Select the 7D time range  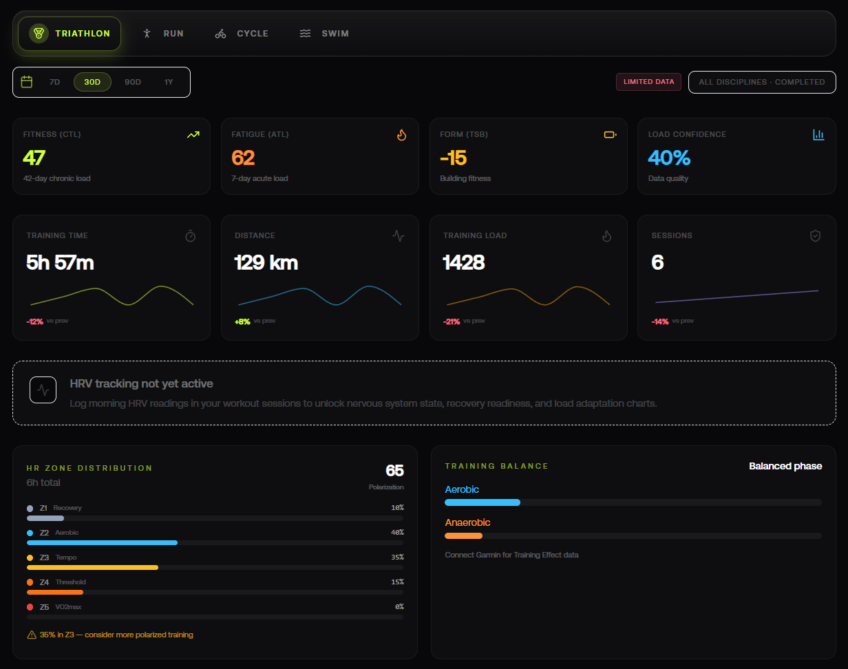pos(54,82)
